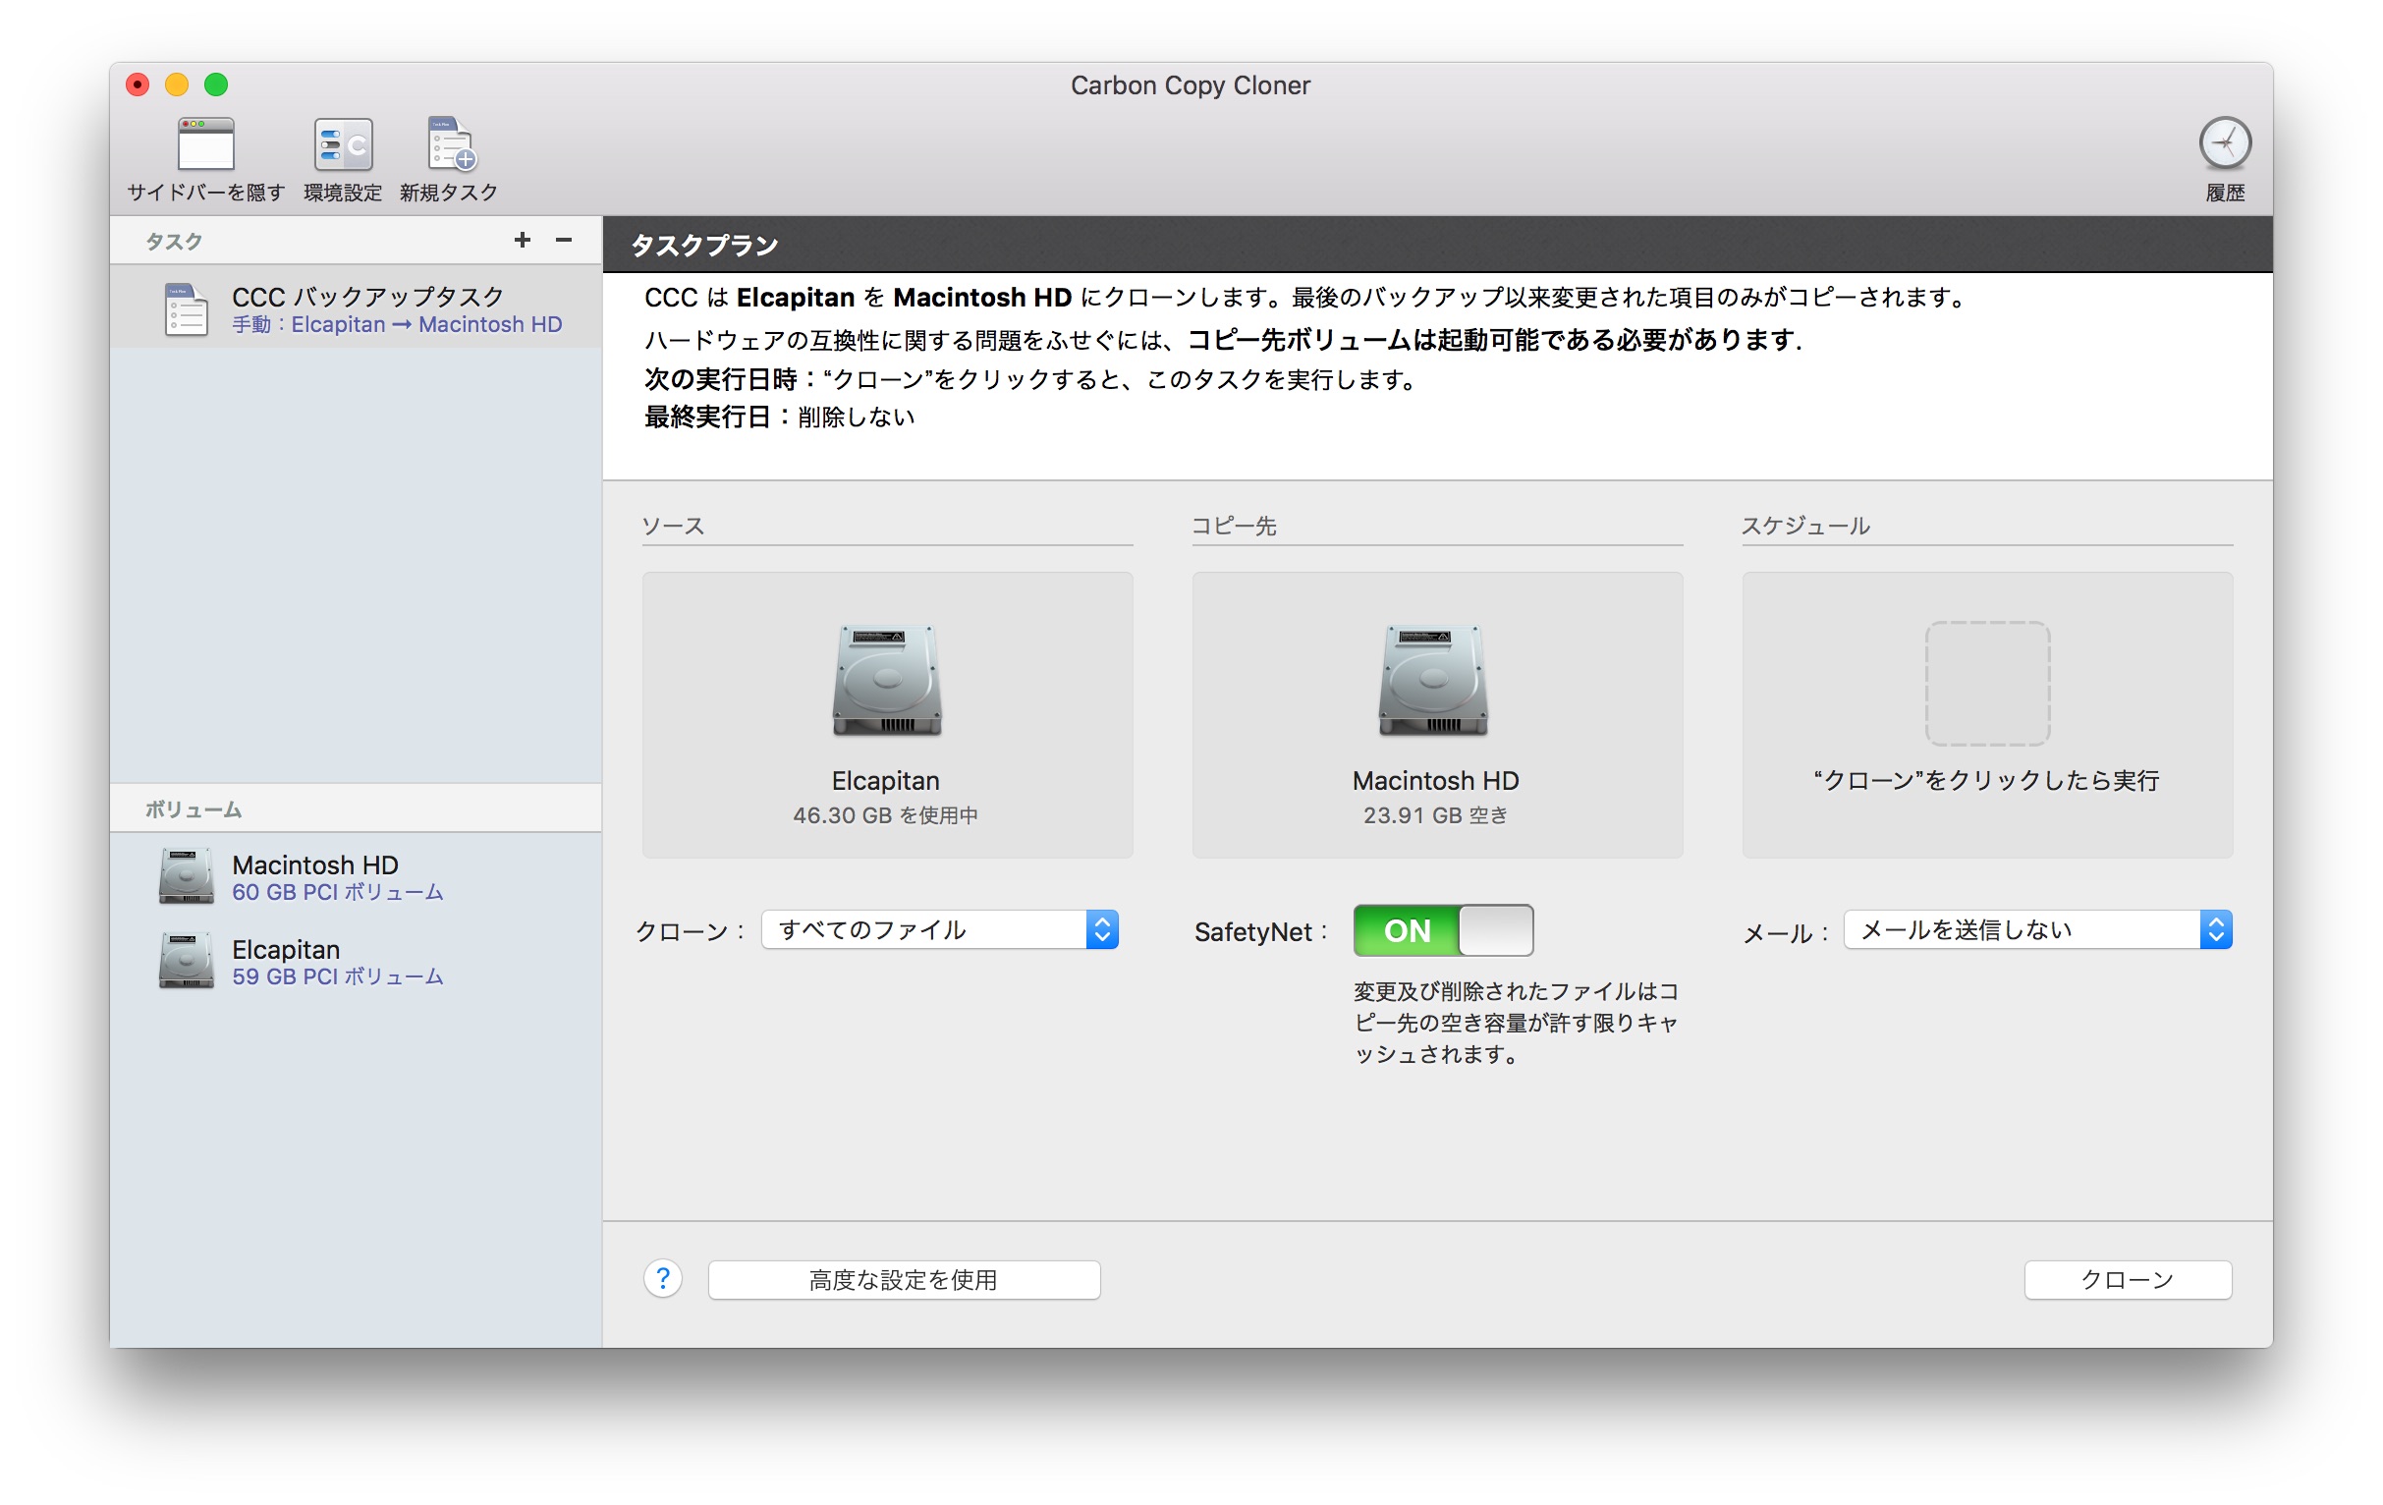The height and width of the screenshot is (1505, 2383).
Task: Click the クローン button to start cloning
Action: (x=2127, y=1279)
